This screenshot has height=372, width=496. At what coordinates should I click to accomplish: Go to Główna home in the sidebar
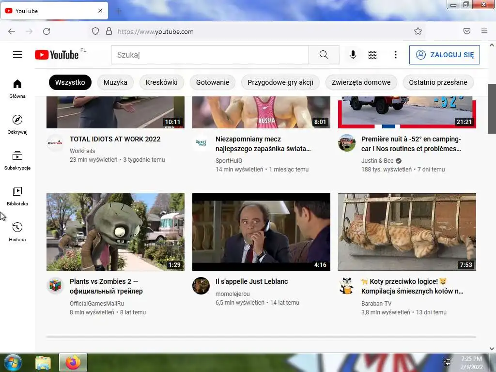coord(17,89)
